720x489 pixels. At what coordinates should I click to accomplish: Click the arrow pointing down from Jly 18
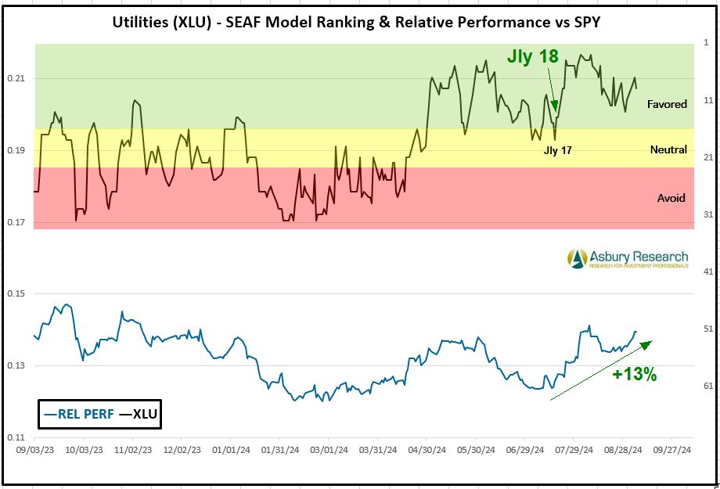click(551, 89)
